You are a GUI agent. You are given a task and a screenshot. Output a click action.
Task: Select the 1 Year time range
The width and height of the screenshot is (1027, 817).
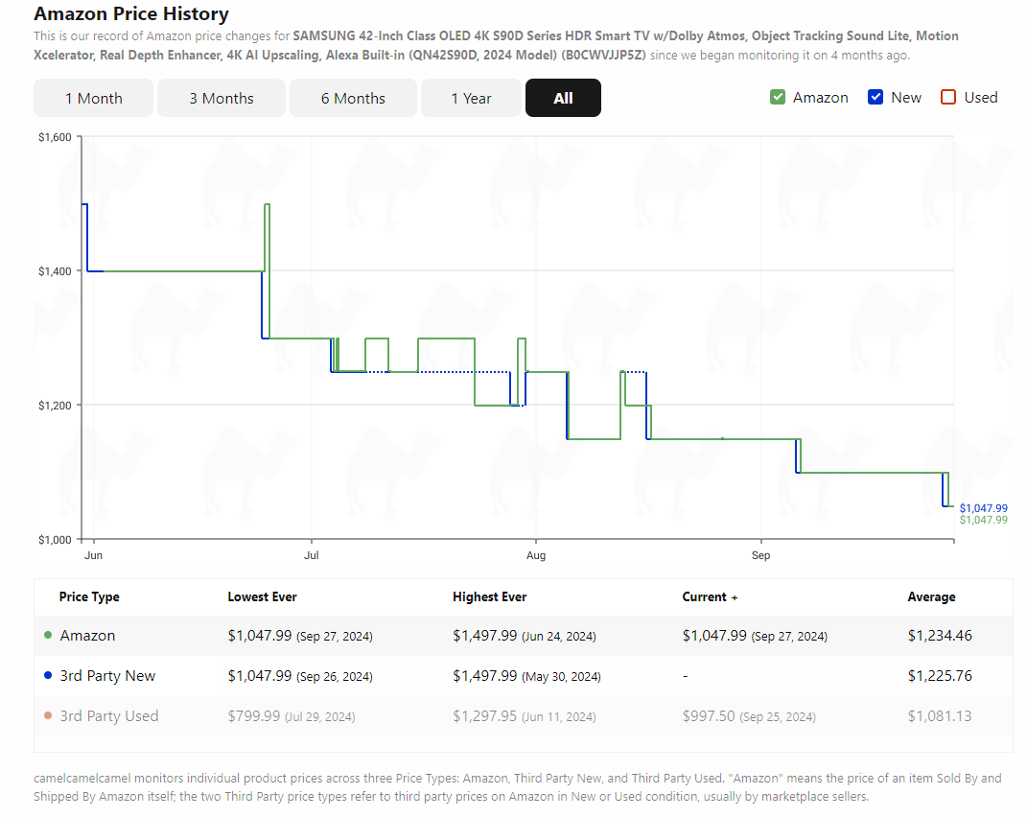pos(471,98)
